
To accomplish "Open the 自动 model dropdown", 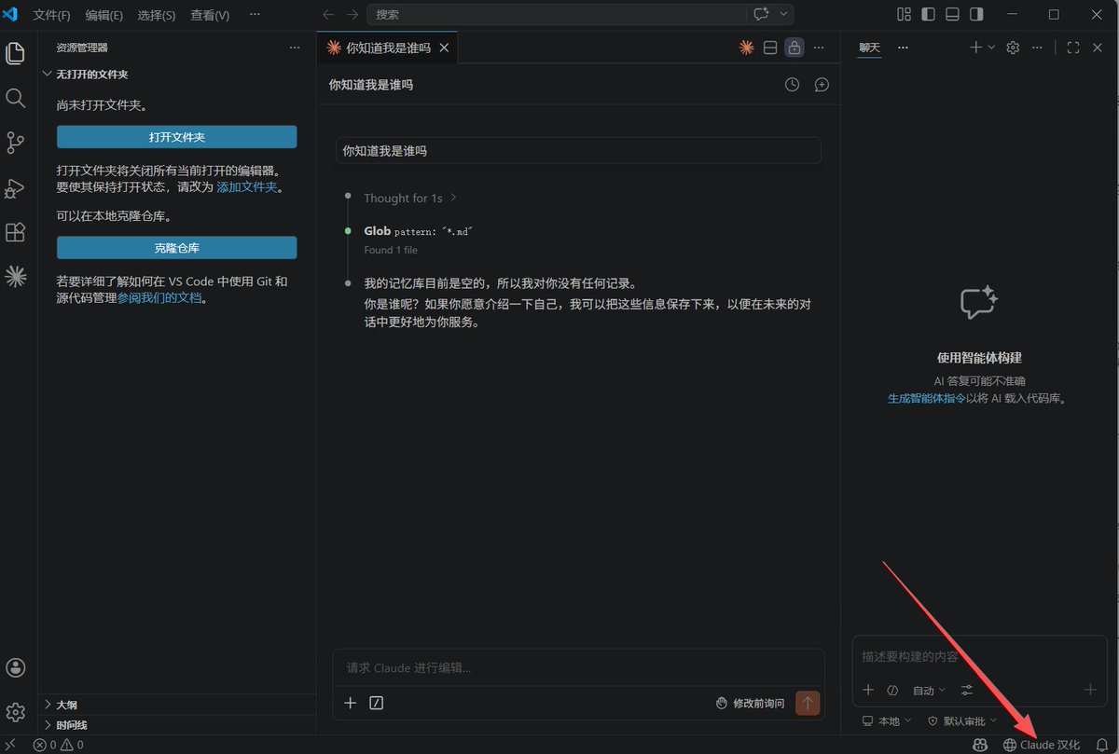I will pos(929,691).
